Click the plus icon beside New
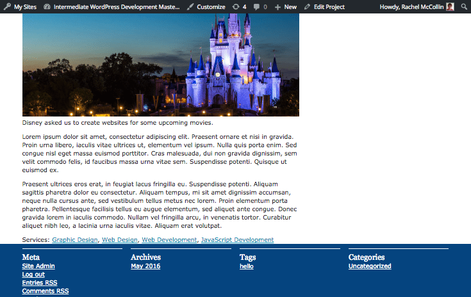 pos(277,6)
